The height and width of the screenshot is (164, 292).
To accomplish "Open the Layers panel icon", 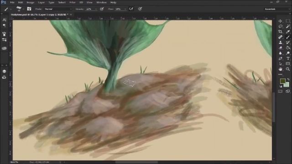I will click(4, 72).
